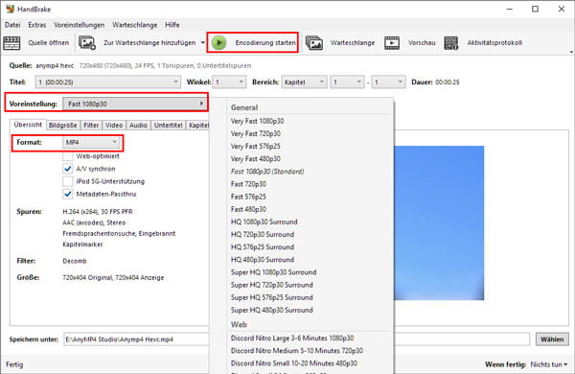Select Very Fast 720p30 preset
This screenshot has width=575, height=374.
pyautogui.click(x=256, y=133)
